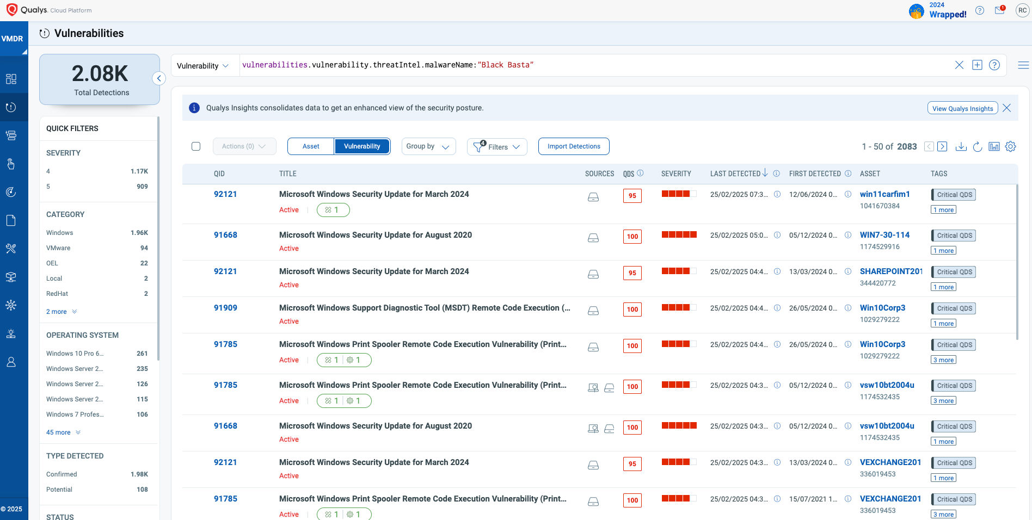
Task: Open the Group by dropdown
Action: (x=428, y=146)
